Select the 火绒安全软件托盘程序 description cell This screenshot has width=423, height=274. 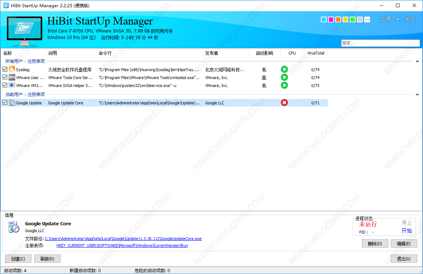70,70
